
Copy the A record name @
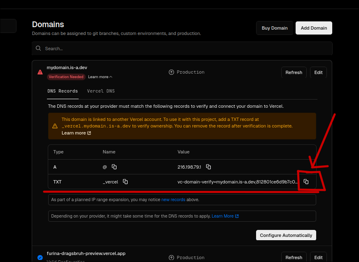click(x=114, y=167)
